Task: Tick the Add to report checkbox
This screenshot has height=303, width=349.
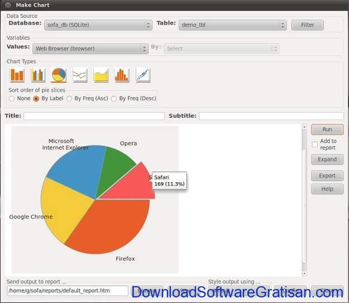Action: (x=315, y=144)
